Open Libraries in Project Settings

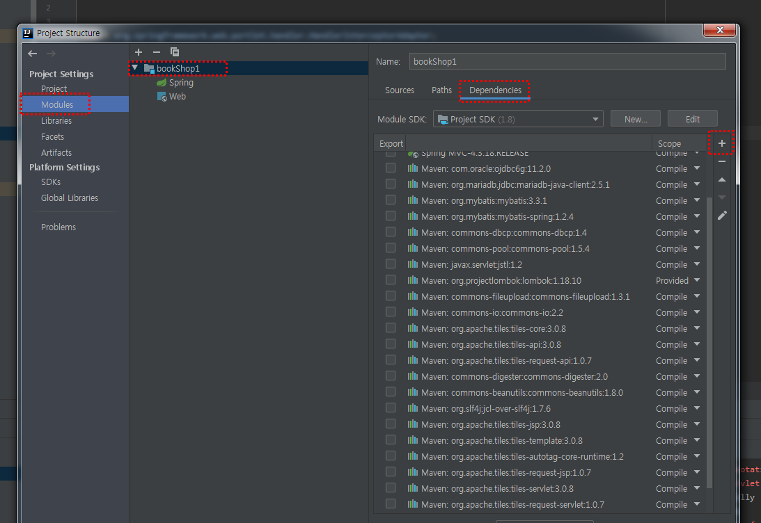point(56,121)
